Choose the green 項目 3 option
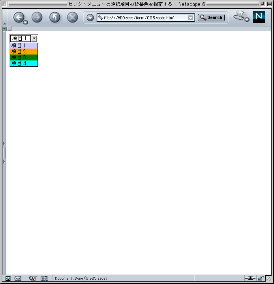The image size is (274, 284). [x=24, y=57]
